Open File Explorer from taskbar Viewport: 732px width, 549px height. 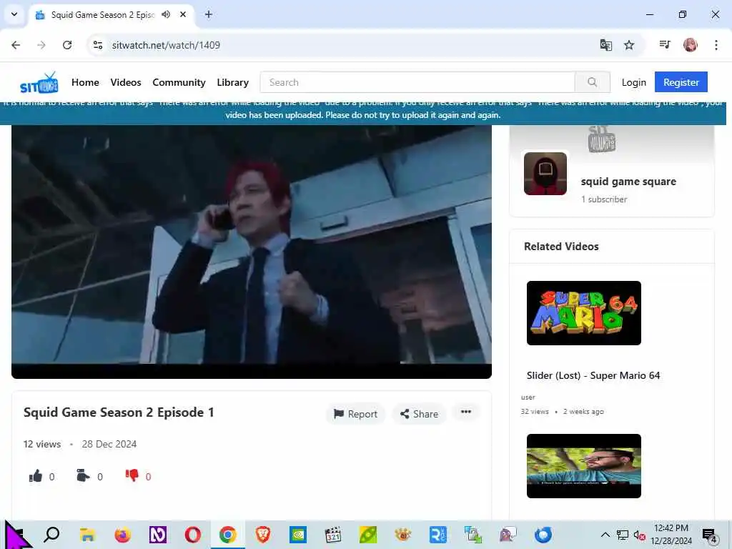pyautogui.click(x=87, y=535)
